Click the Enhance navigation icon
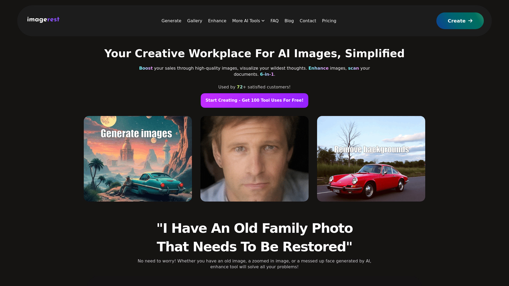This screenshot has height=286, width=509. 217,21
